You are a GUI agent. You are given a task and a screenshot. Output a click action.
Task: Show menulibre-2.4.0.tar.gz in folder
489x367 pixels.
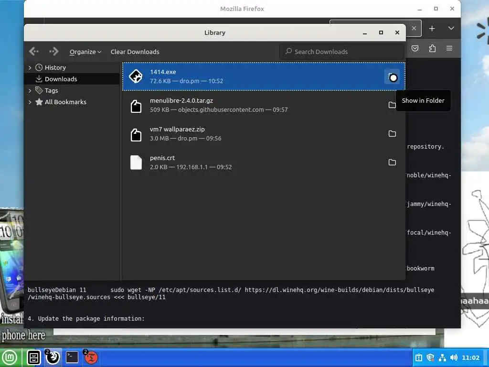tap(392, 105)
